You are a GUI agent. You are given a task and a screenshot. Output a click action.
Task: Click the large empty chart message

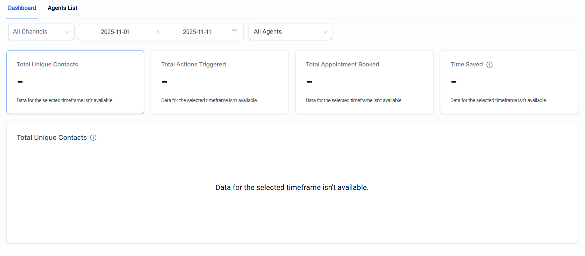point(292,187)
